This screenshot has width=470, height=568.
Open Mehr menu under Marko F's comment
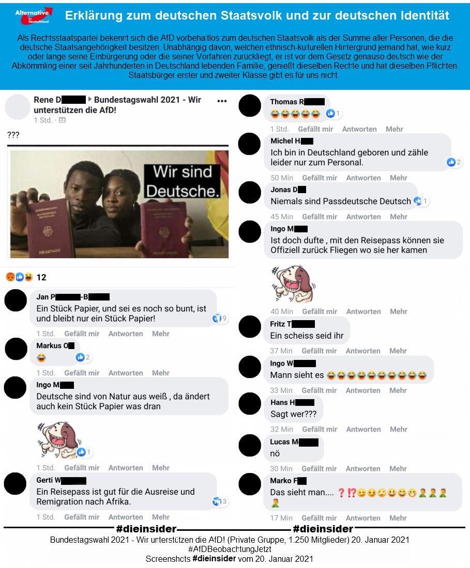398,518
